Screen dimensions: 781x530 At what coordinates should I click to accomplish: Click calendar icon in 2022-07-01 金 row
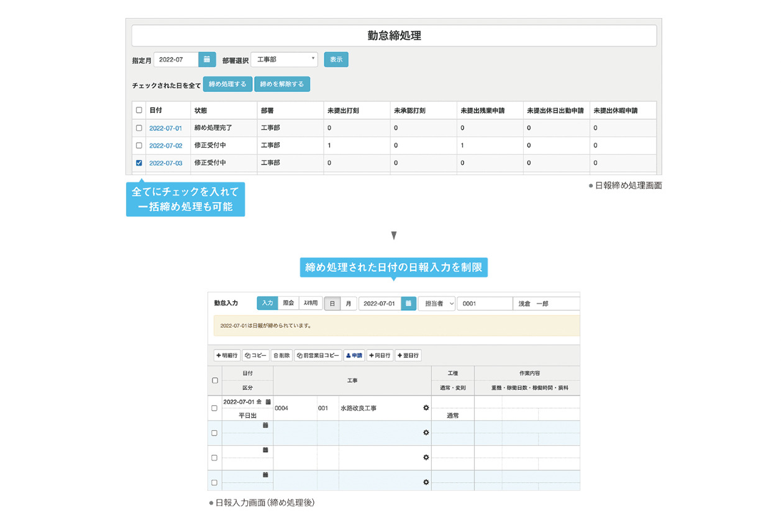click(x=268, y=402)
